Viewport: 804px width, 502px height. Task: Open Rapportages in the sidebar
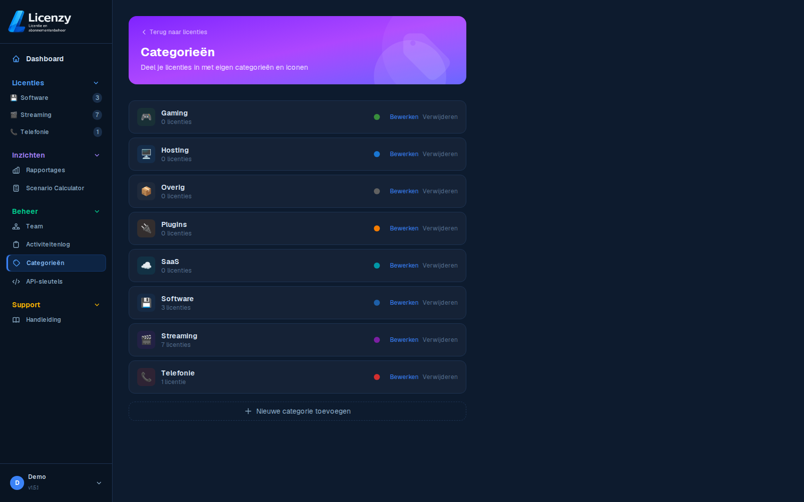click(56, 170)
